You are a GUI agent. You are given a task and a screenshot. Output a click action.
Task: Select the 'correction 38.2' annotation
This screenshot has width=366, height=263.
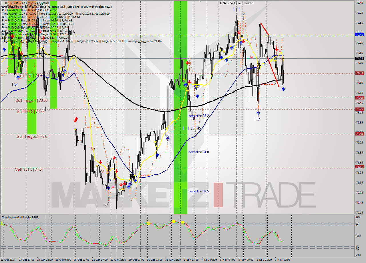coord(199,116)
